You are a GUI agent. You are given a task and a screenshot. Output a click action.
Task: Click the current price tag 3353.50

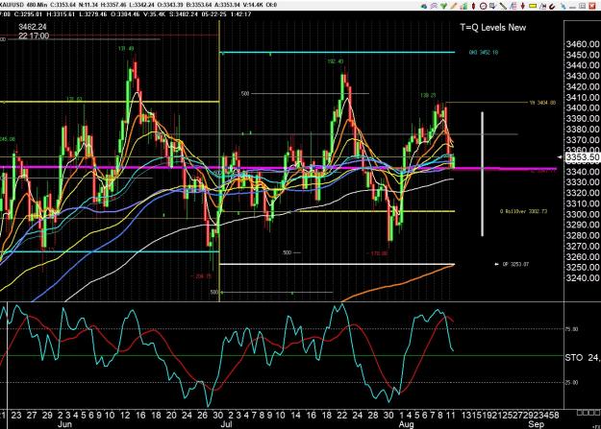583,157
